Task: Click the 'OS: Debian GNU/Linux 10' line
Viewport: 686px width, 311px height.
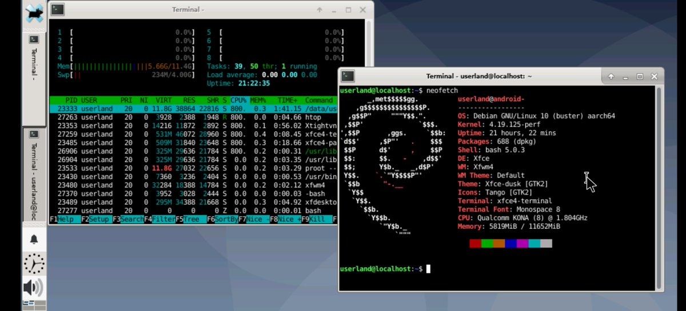Action: 536,116
